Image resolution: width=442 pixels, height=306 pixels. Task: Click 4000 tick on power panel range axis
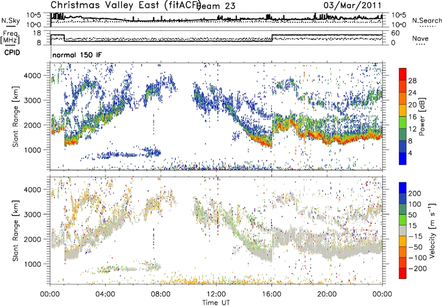click(x=32, y=76)
